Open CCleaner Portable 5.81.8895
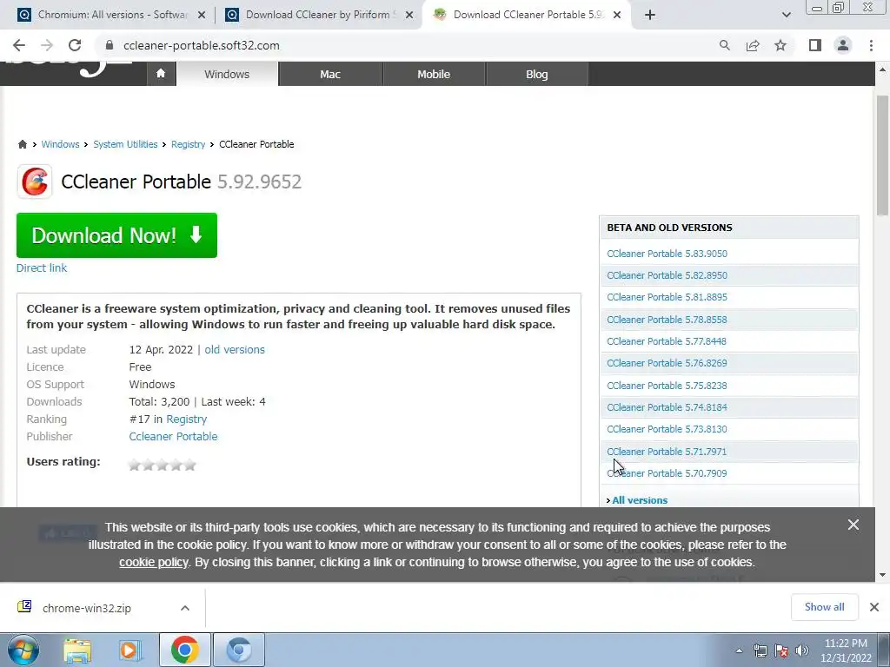 (667, 297)
